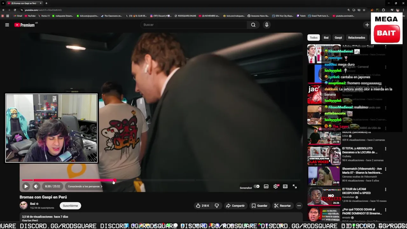
Task: Bookmark page with star icon
Action: tap(364, 10)
